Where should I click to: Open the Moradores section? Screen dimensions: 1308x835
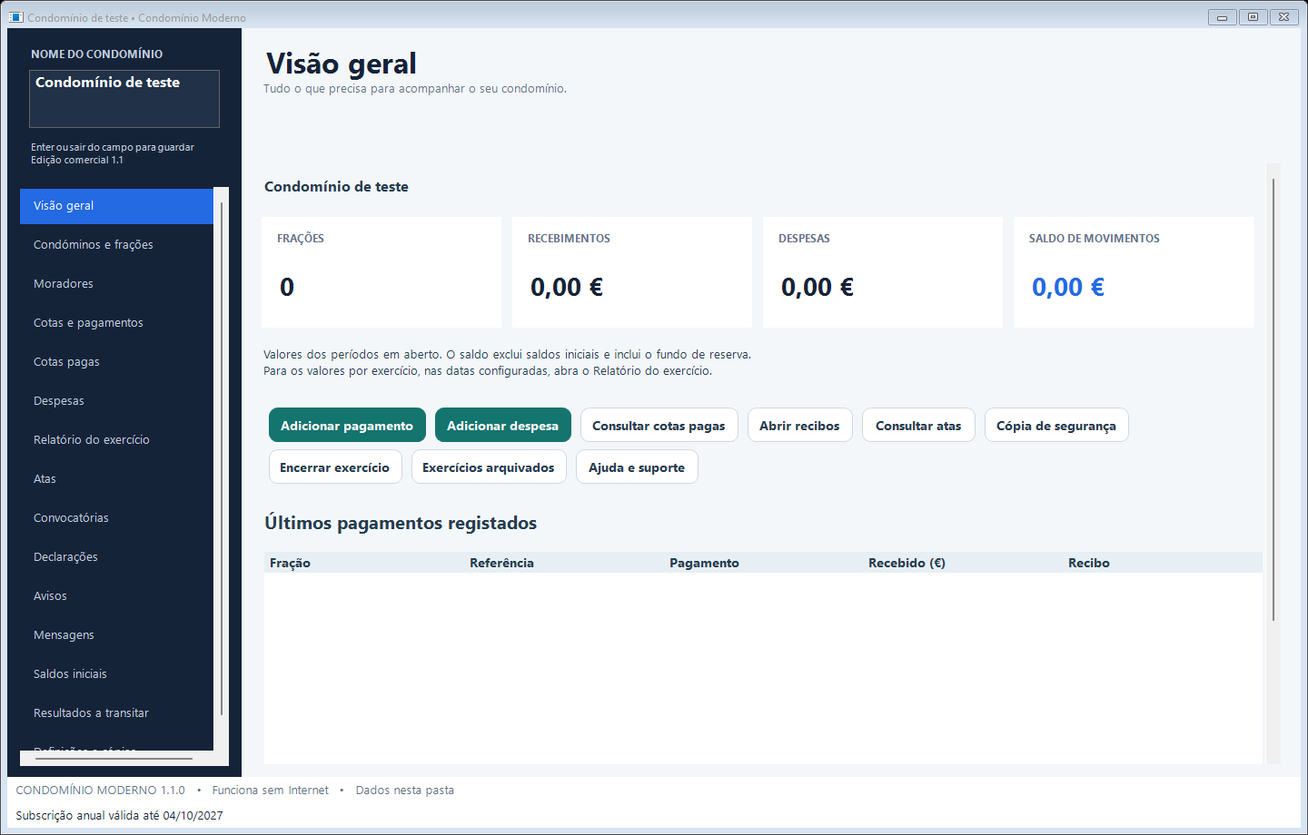tap(116, 284)
